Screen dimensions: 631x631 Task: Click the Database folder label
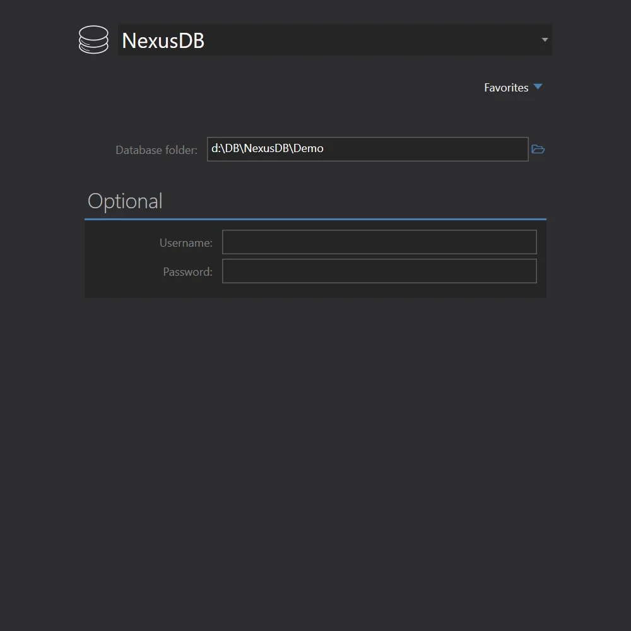[x=156, y=150]
